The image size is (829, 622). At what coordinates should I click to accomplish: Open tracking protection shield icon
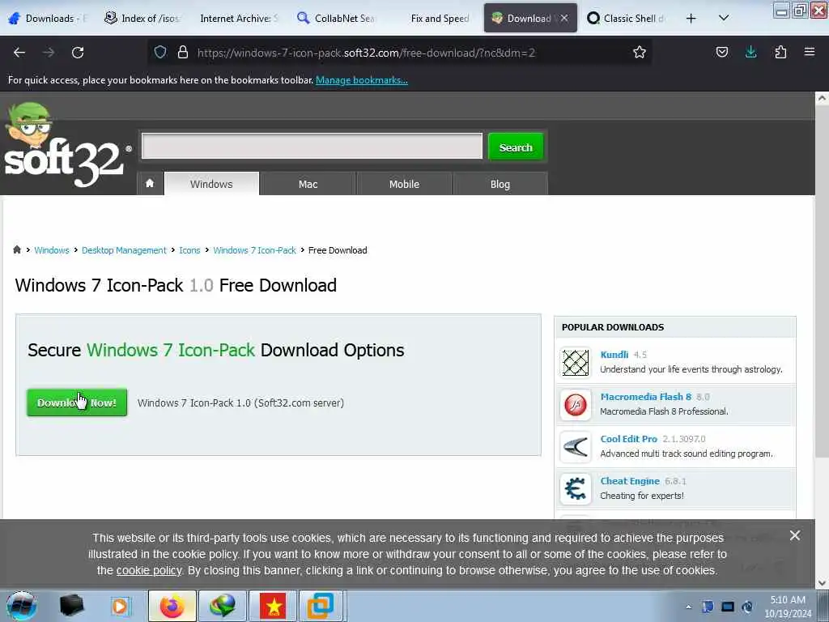[x=160, y=53]
